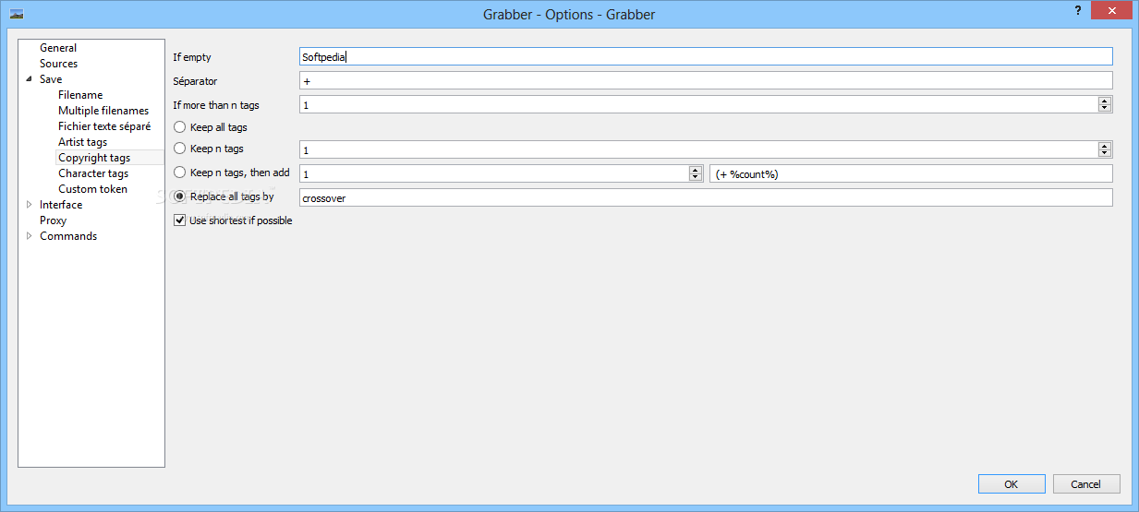Viewport: 1139px width, 512px height.
Task: Increase Keep n tags then add value
Action: click(696, 170)
